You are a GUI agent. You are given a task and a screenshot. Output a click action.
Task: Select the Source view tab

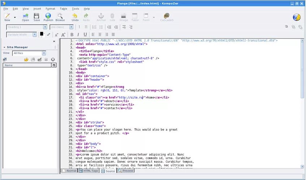[108, 171]
